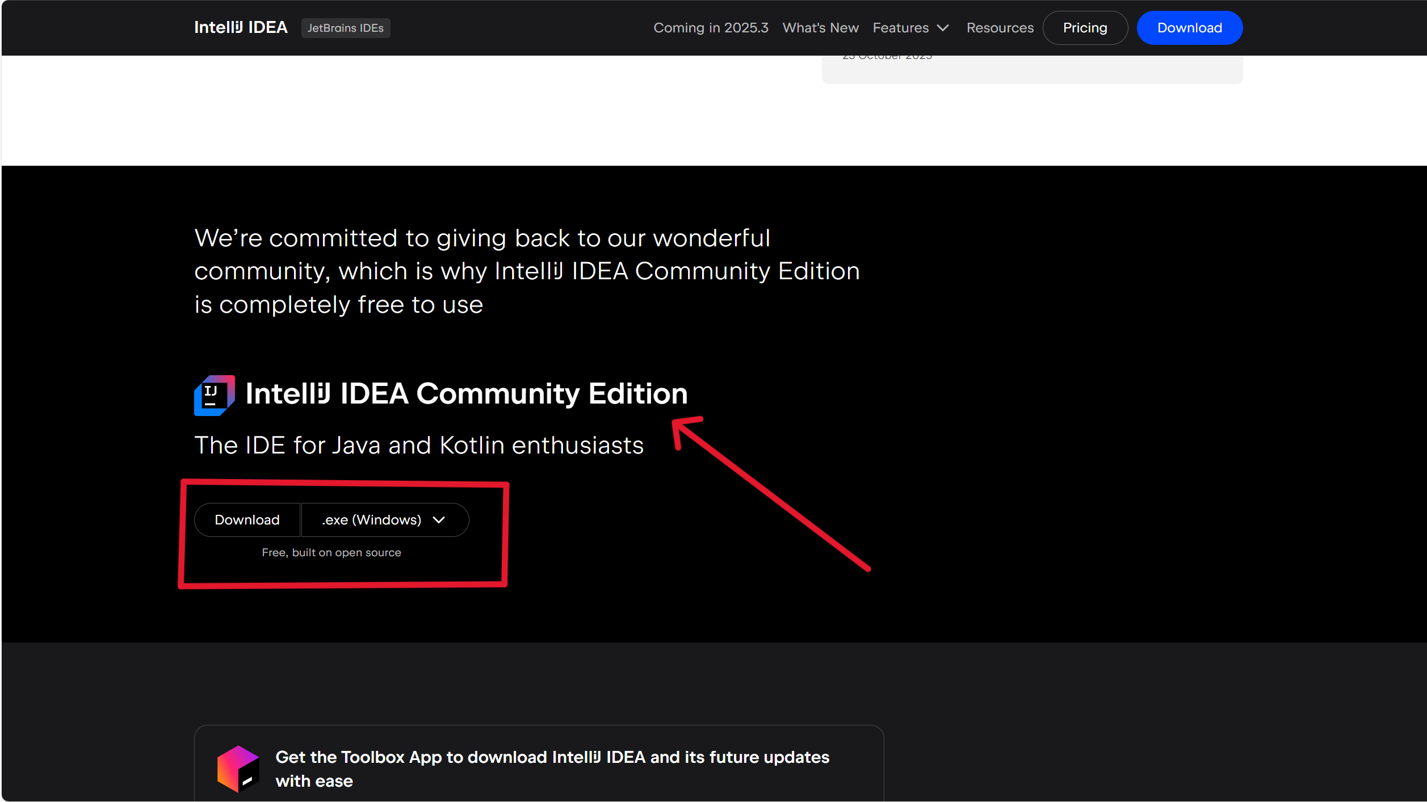The height and width of the screenshot is (802, 1427).
Task: Go to the Resources navigation item
Action: coord(1000,28)
